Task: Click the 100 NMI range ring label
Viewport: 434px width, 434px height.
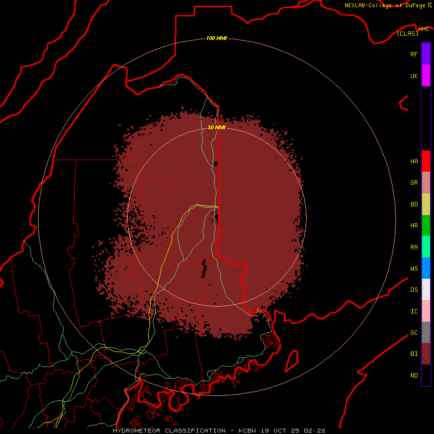Action: [217, 38]
